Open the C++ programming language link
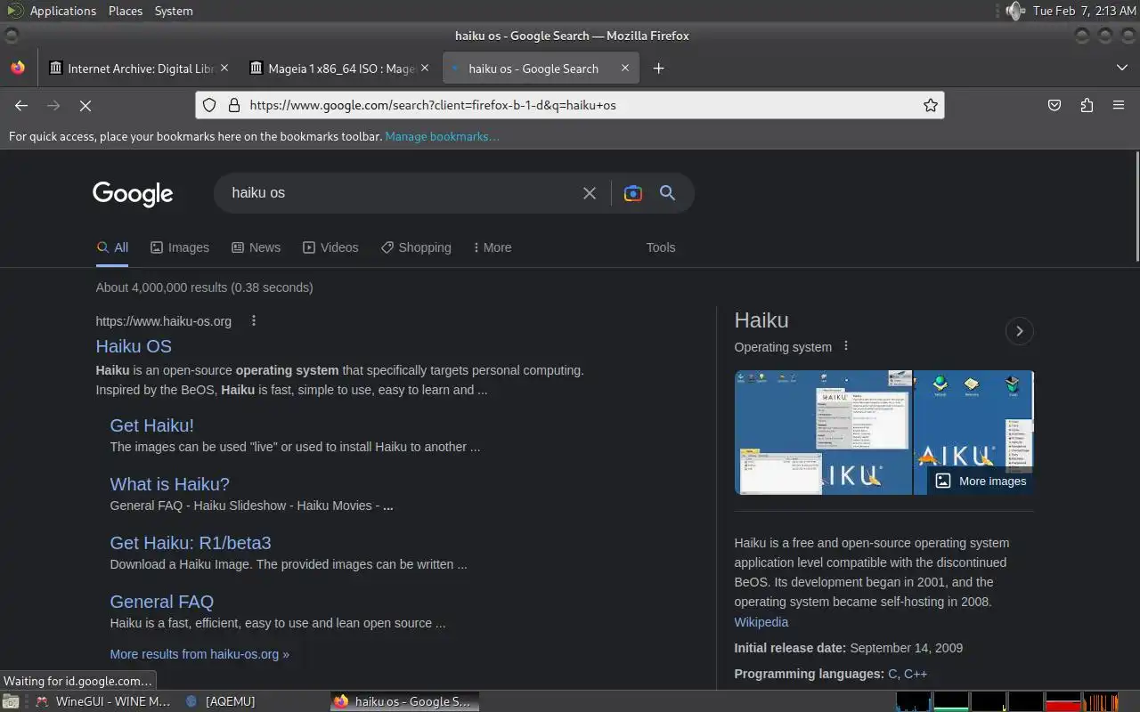Screen dimensions: 1140x712 [916, 674]
